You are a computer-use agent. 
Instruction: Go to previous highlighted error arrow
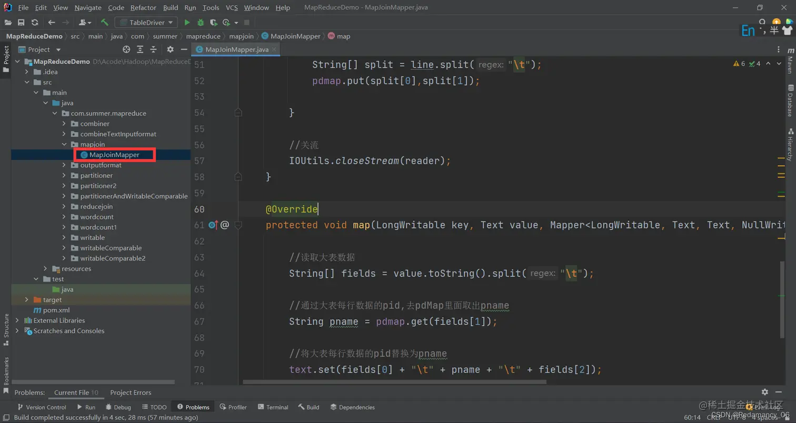[768, 64]
